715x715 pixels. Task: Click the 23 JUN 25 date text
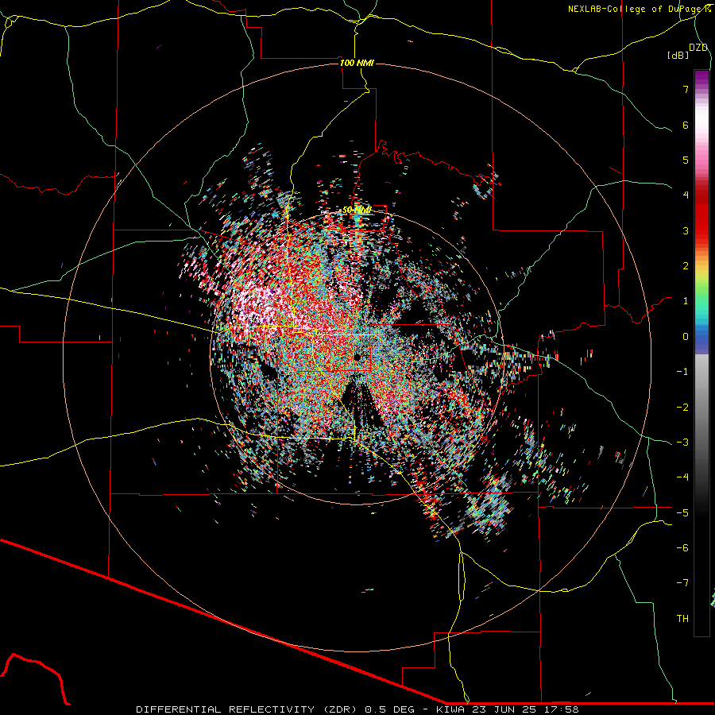point(504,709)
